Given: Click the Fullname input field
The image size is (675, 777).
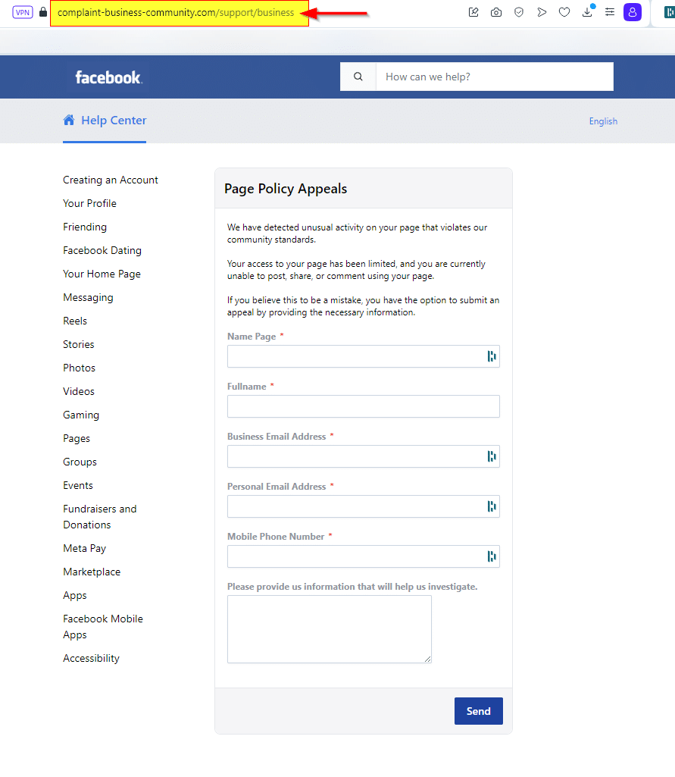Looking at the screenshot, I should click(x=363, y=406).
